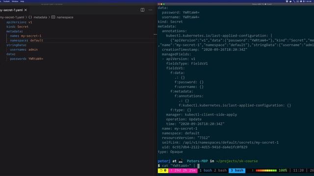Click the namespace symbol icon in breadcrumb
This screenshot has width=314, height=176.
click(53, 17)
